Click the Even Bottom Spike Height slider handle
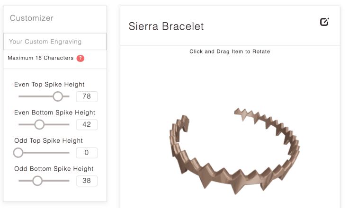Image resolution: width=349 pixels, height=208 pixels. click(x=39, y=124)
